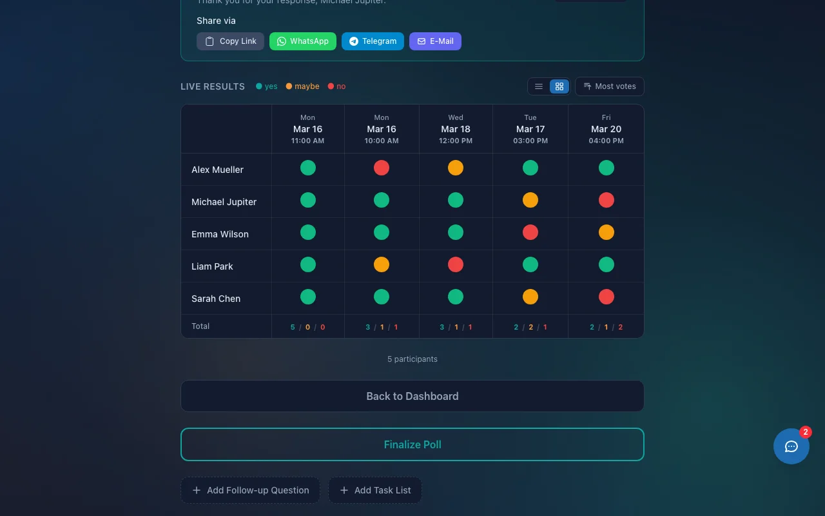Select the Liam Park row name
Viewport: 825px width, 516px height.
[212, 266]
